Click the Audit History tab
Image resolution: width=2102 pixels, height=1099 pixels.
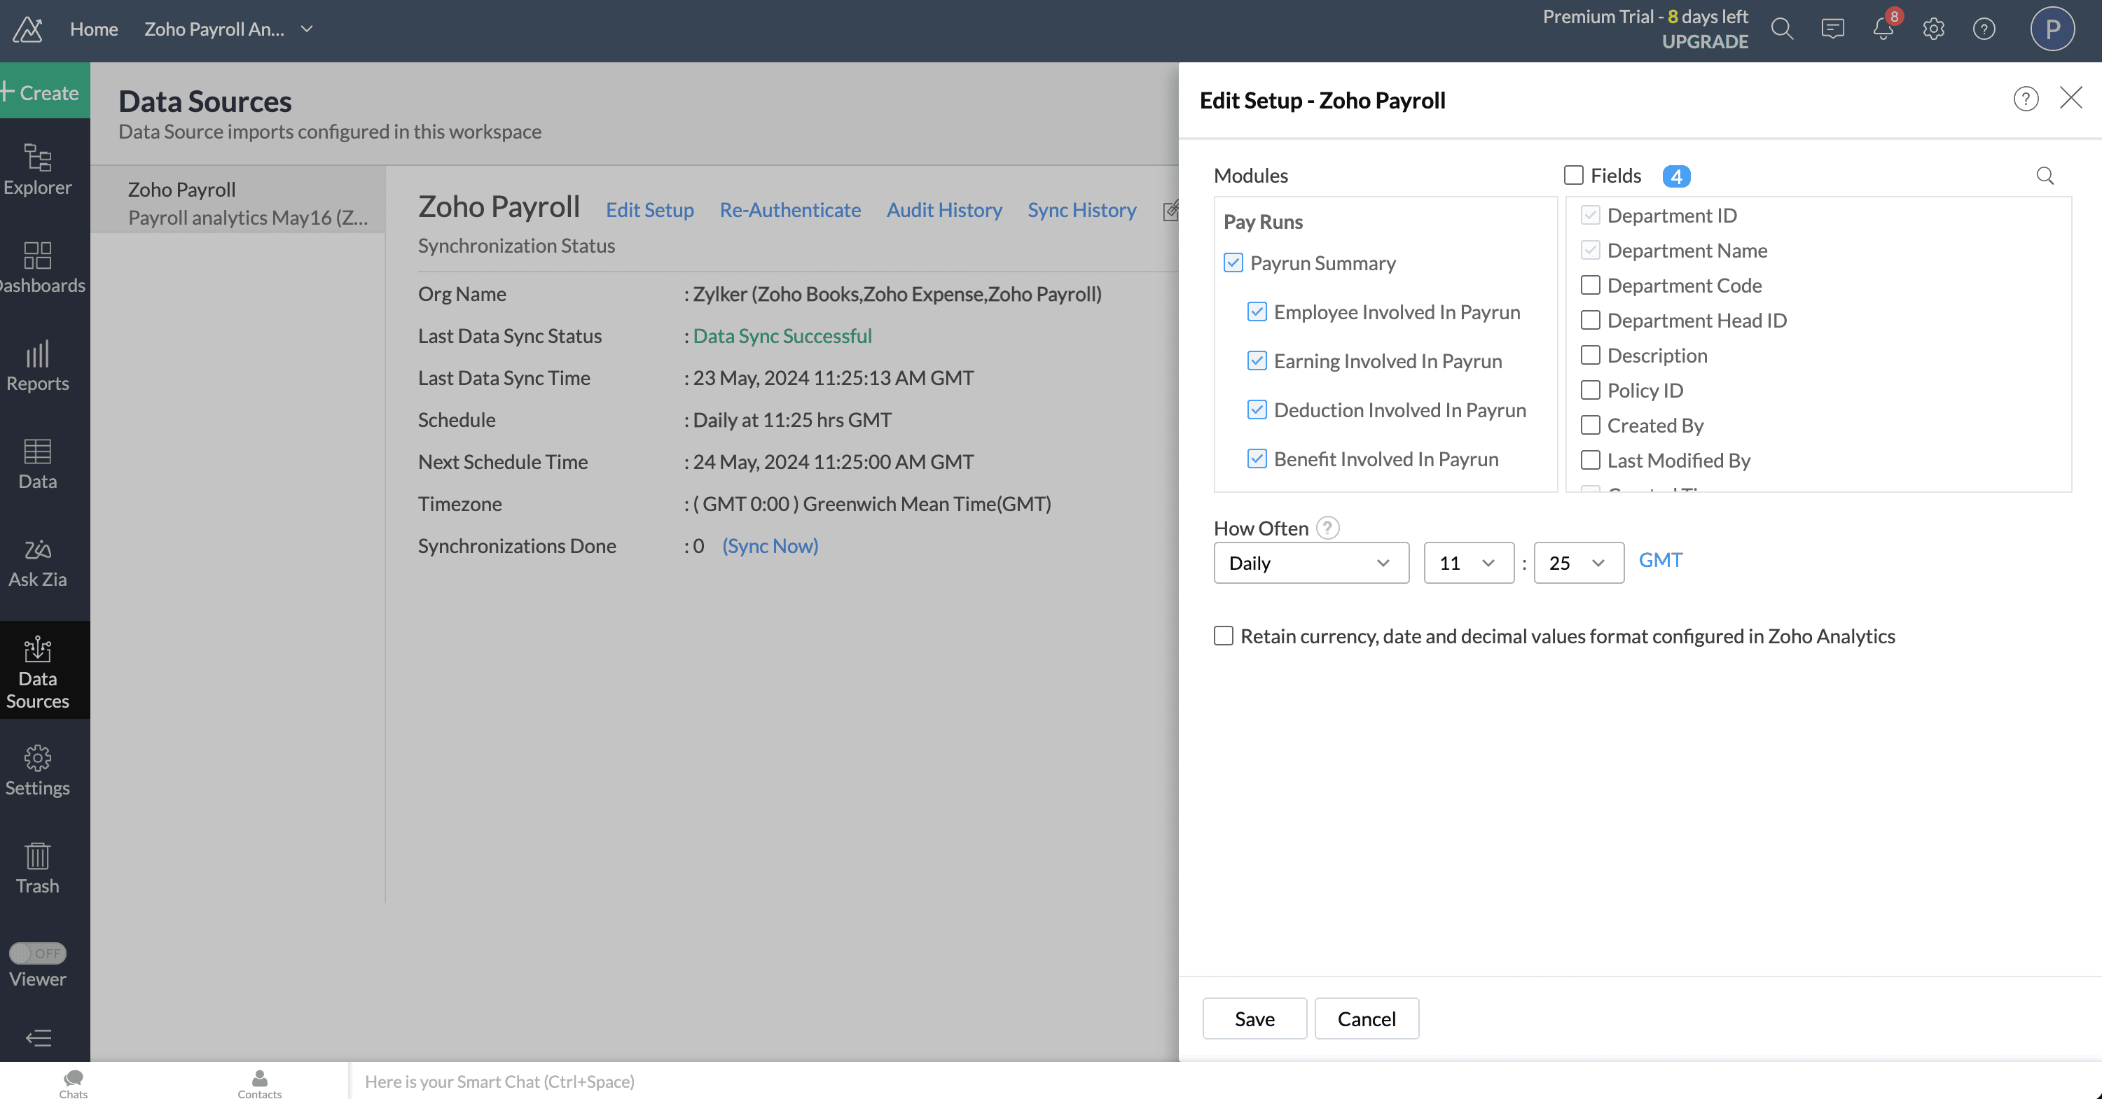click(x=944, y=209)
